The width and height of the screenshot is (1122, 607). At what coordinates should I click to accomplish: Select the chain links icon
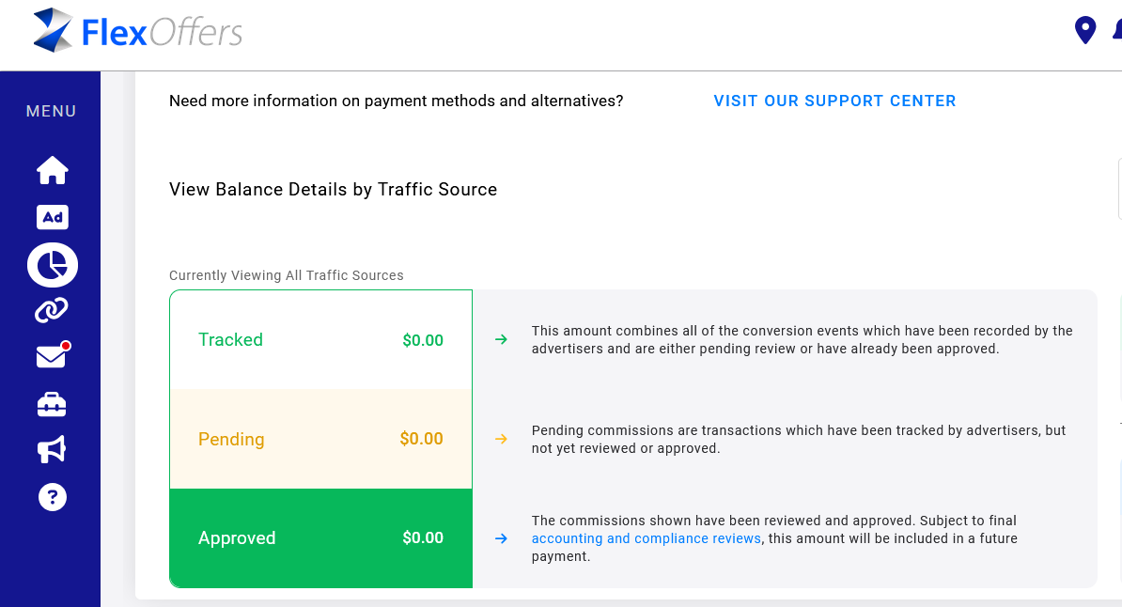pos(52,310)
